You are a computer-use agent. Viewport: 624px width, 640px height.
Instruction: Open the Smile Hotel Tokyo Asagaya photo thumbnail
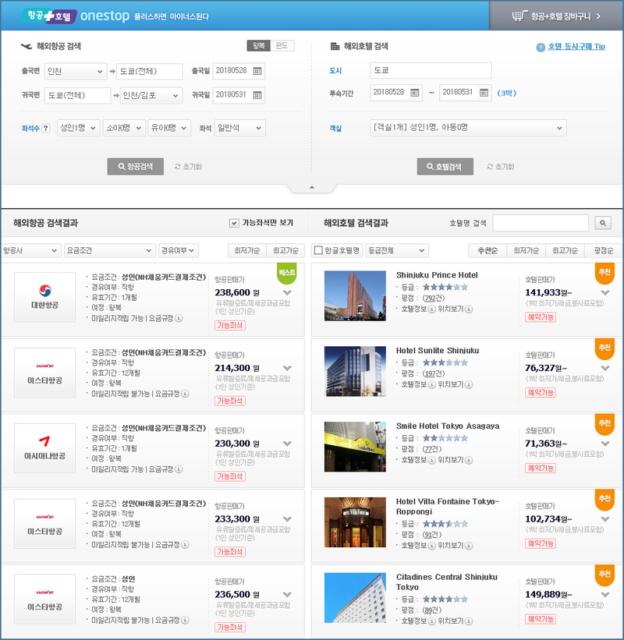[355, 447]
